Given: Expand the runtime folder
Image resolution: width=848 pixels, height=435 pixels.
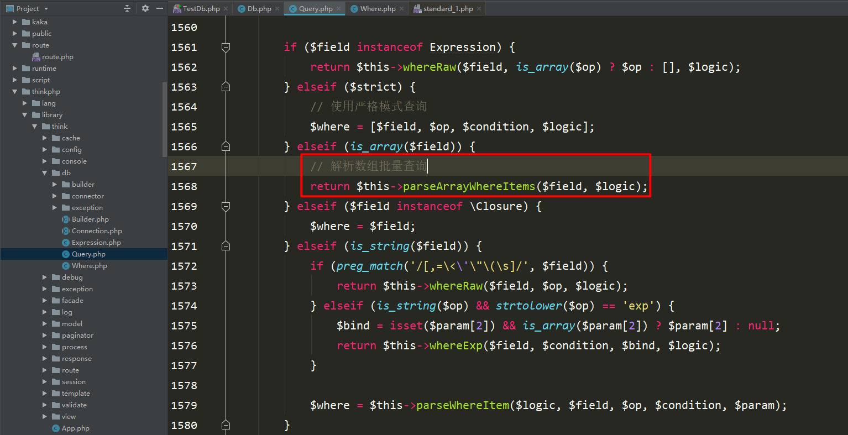Looking at the screenshot, I should [x=15, y=69].
